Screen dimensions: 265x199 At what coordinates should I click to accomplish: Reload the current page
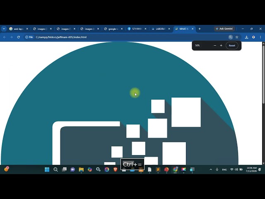18,37
